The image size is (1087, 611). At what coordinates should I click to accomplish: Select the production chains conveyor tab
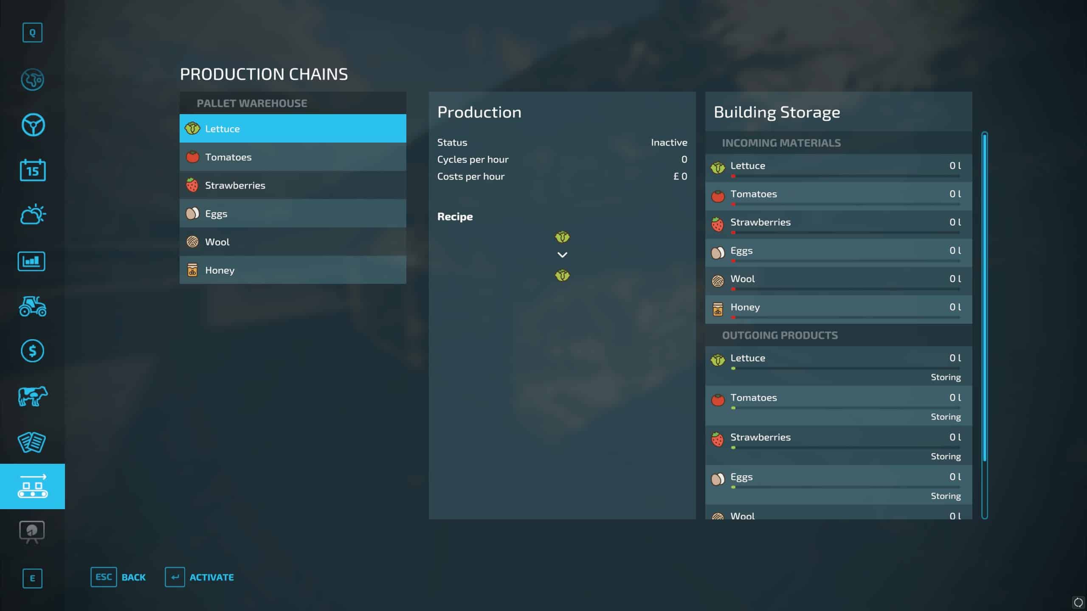(32, 486)
